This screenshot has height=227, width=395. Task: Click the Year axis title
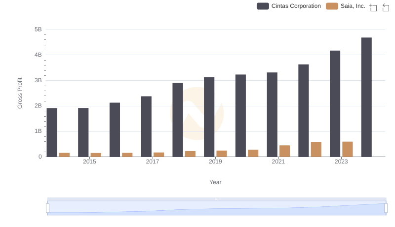[215, 182]
